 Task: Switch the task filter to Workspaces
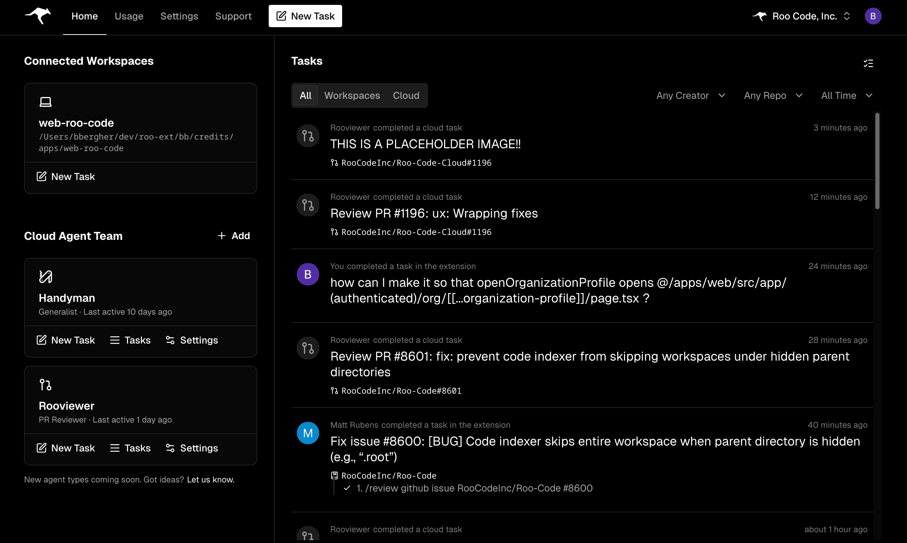352,95
